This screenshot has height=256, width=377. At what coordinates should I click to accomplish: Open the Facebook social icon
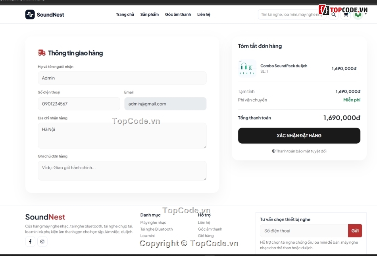coord(30,242)
